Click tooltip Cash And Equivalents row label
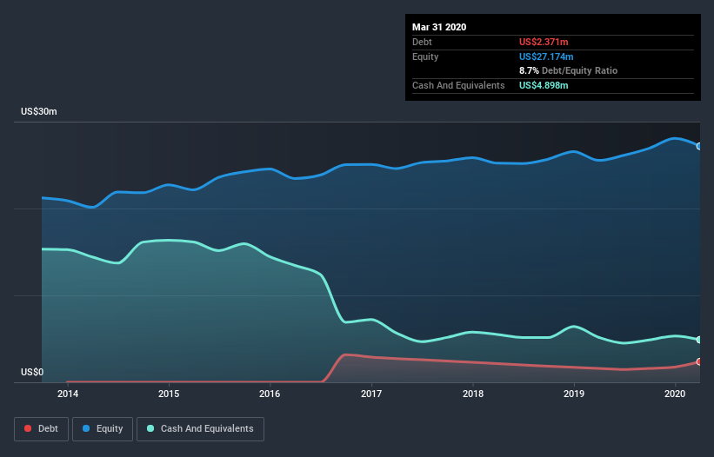 [x=458, y=85]
